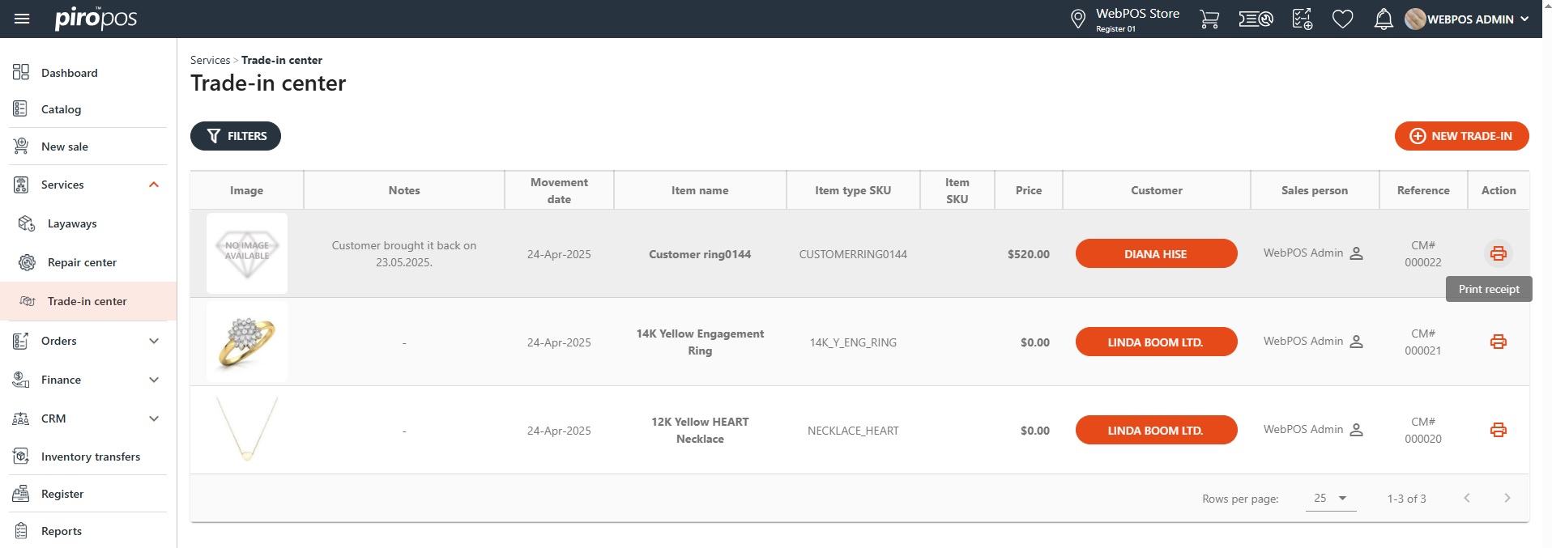
Task: Open the hamburger menu icon
Action: coord(22,19)
